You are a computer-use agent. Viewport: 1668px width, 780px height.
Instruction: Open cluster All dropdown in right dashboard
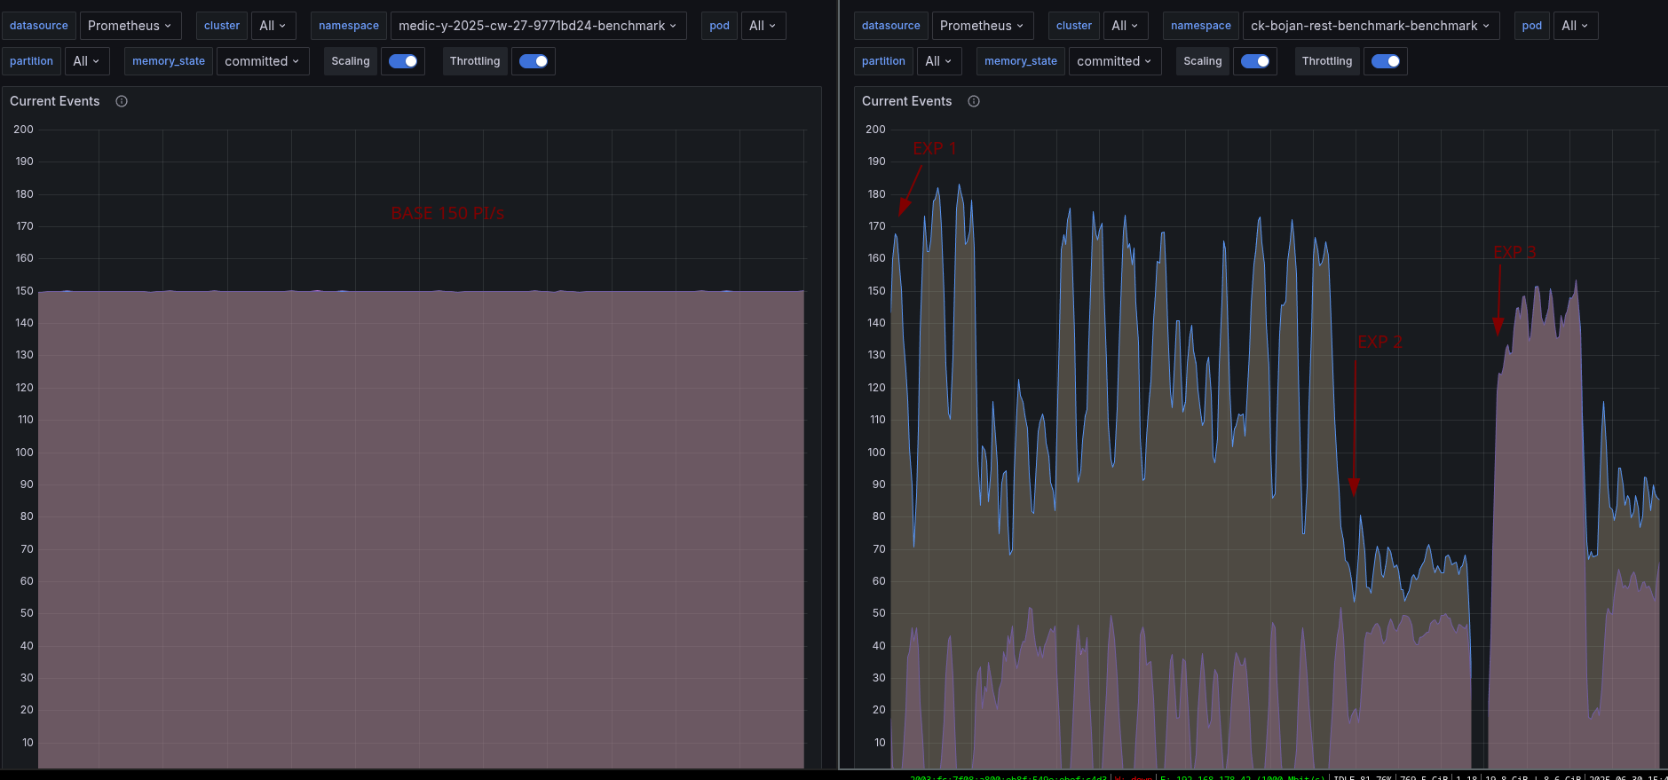pos(1126,26)
